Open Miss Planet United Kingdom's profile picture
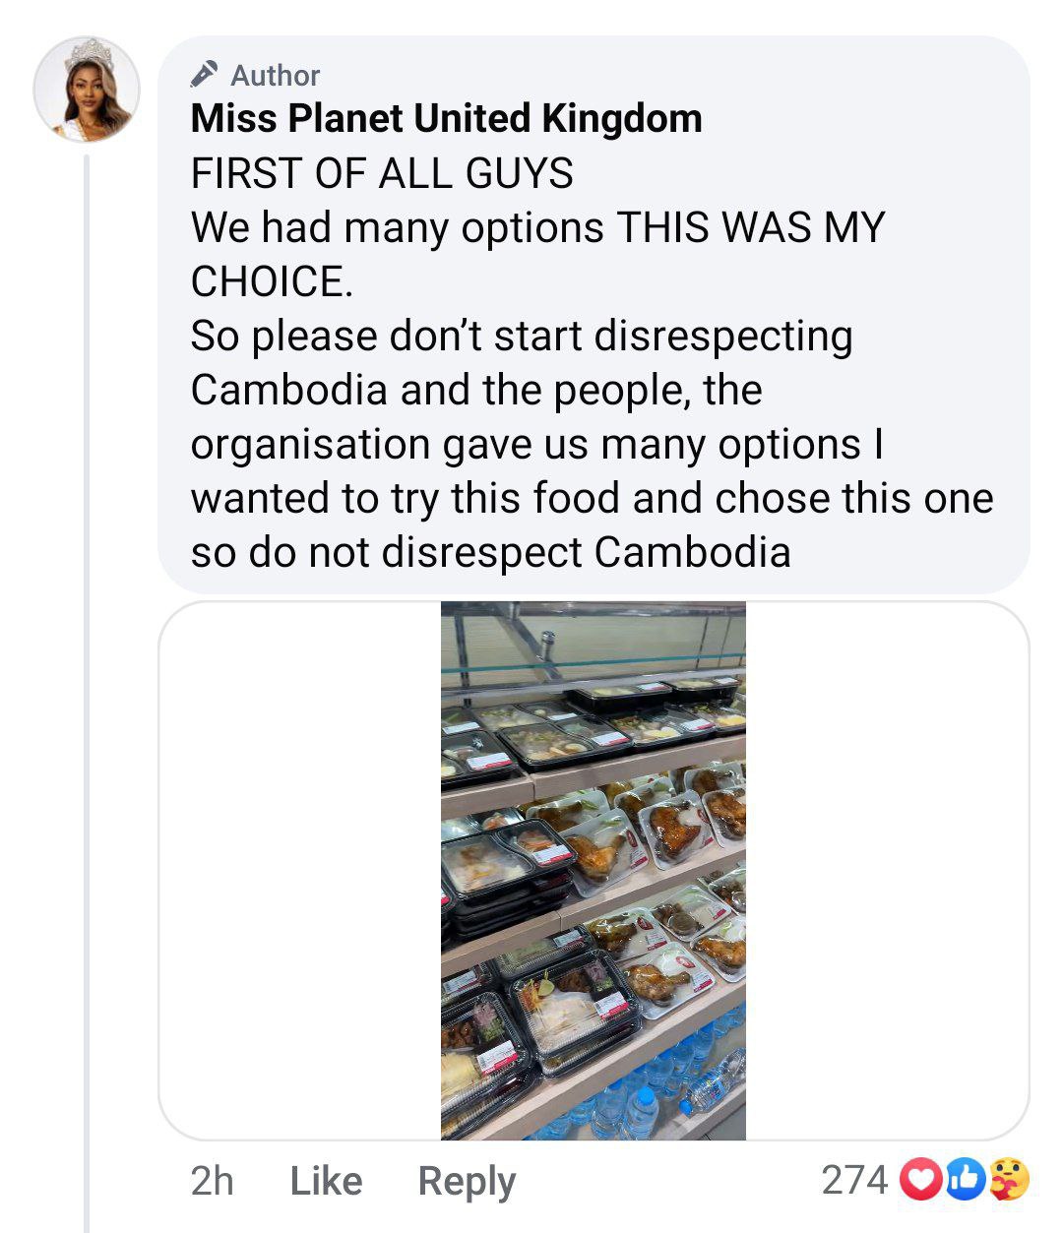The image size is (1063, 1233). coord(87,90)
